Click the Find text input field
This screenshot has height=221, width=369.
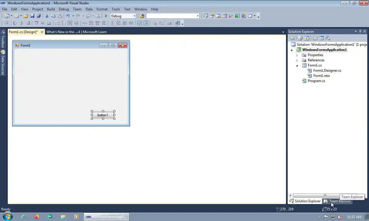point(171,16)
